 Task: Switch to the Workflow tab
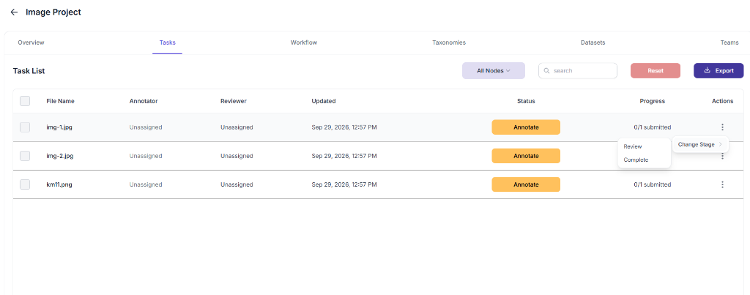(304, 42)
